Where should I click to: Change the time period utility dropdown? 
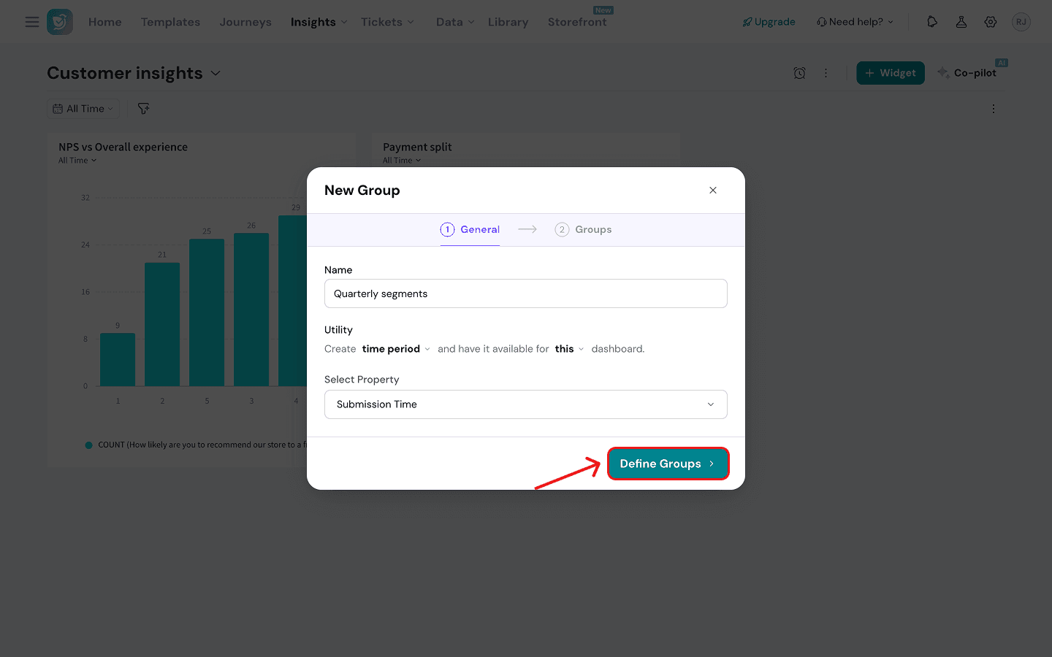(x=396, y=349)
